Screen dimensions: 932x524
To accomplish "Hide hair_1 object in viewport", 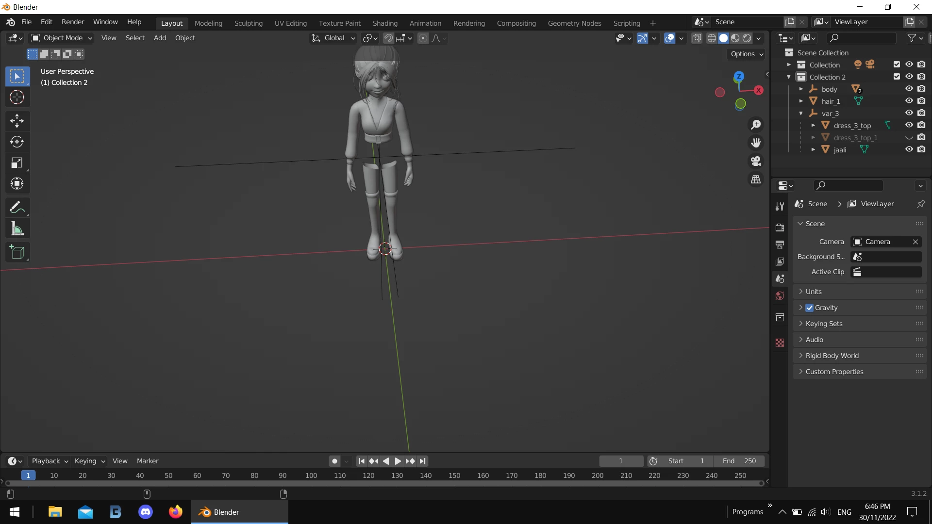I will pos(909,101).
